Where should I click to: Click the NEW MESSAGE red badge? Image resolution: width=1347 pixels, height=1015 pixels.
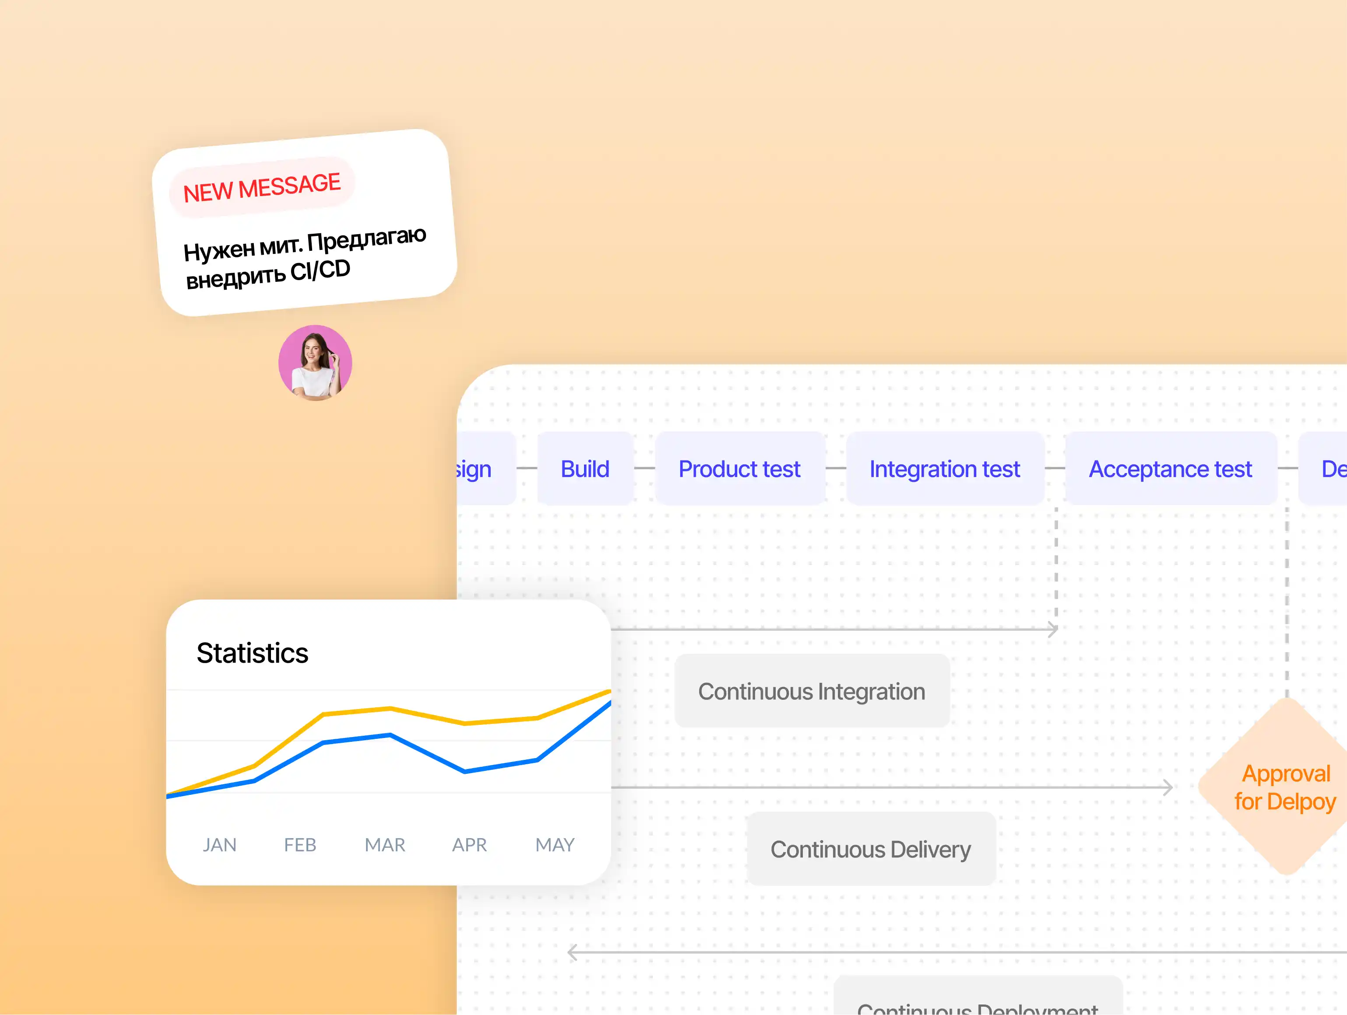pyautogui.click(x=262, y=187)
